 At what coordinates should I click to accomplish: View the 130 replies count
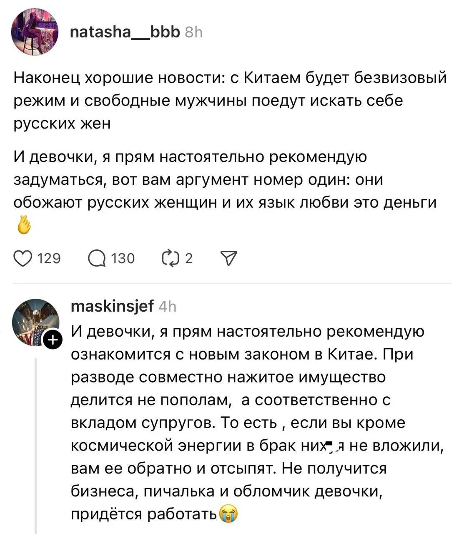[123, 259]
